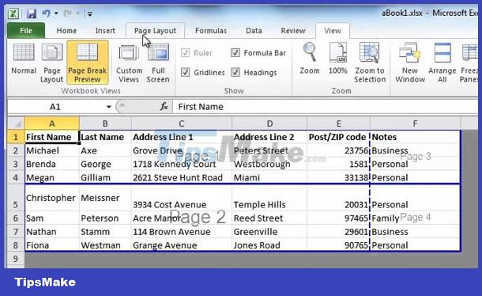Go to the Data tab
Viewport: 482px width, 296px height.
254,31
